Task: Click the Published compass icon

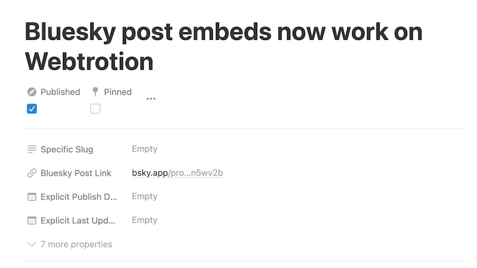Action: click(x=32, y=92)
